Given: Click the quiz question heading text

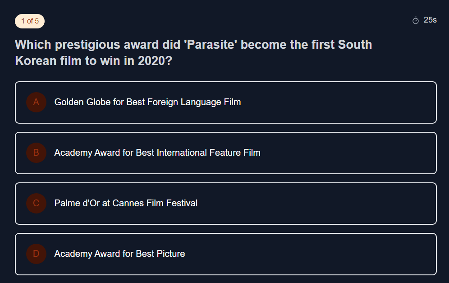Looking at the screenshot, I should click(x=194, y=53).
